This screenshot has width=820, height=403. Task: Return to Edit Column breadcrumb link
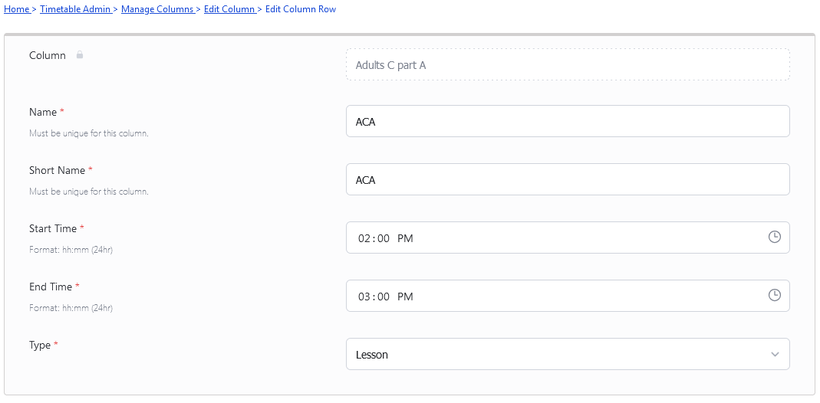pyautogui.click(x=229, y=9)
